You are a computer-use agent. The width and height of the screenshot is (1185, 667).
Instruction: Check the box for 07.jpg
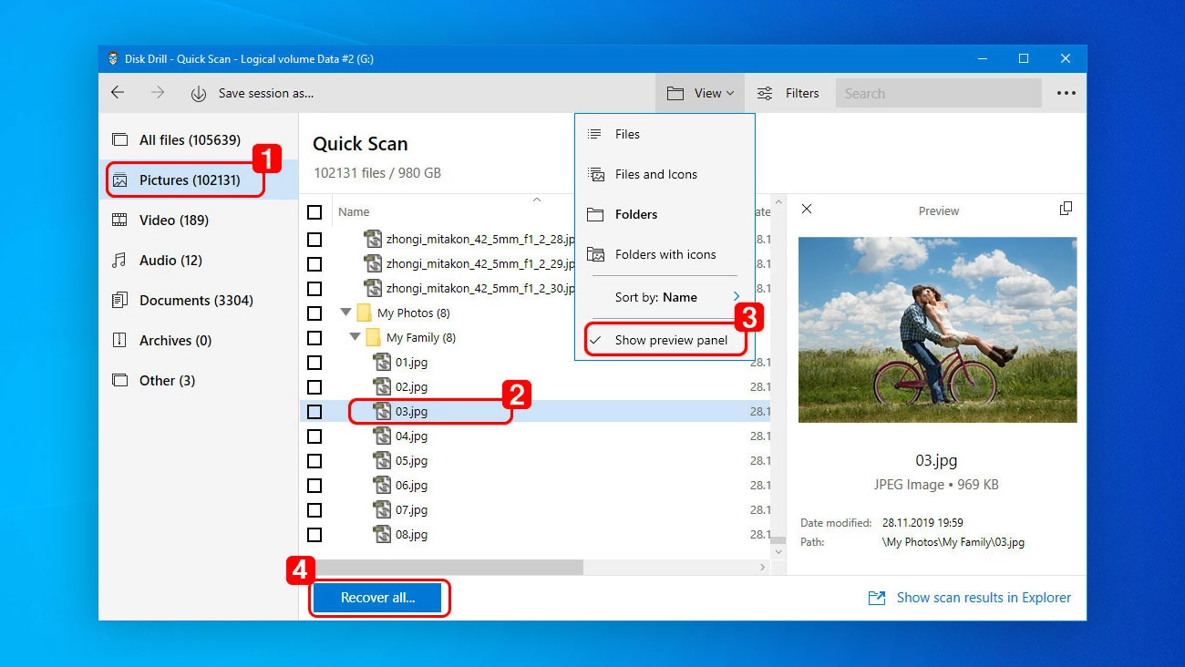[314, 510]
